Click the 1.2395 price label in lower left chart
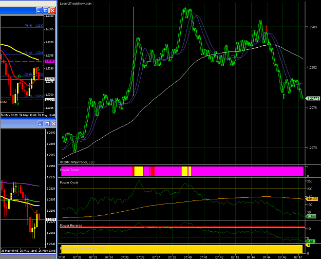 click(x=51, y=133)
